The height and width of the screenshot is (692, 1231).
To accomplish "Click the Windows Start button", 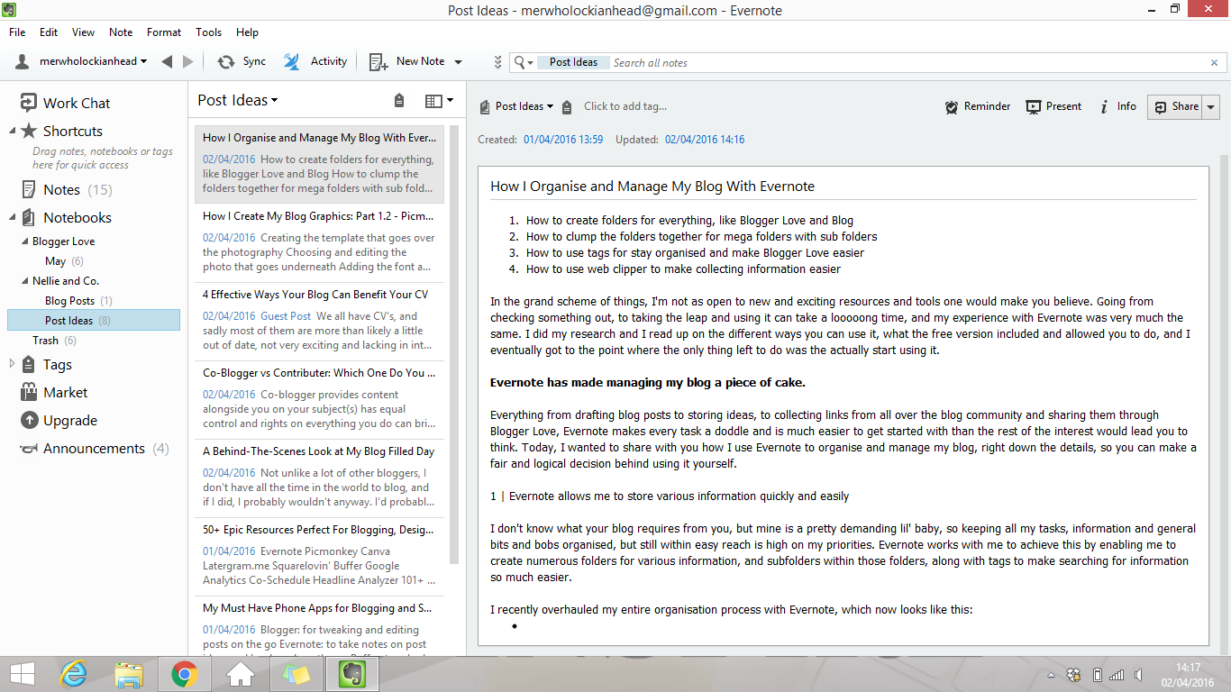I will (x=23, y=673).
